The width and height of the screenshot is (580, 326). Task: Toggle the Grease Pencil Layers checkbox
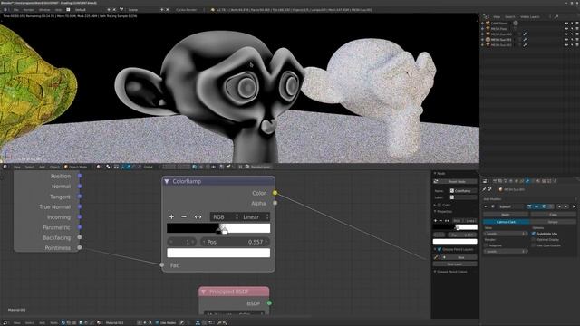tap(440, 250)
